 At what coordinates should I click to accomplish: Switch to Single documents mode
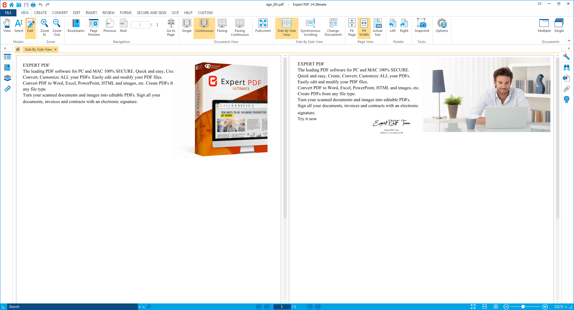[559, 26]
